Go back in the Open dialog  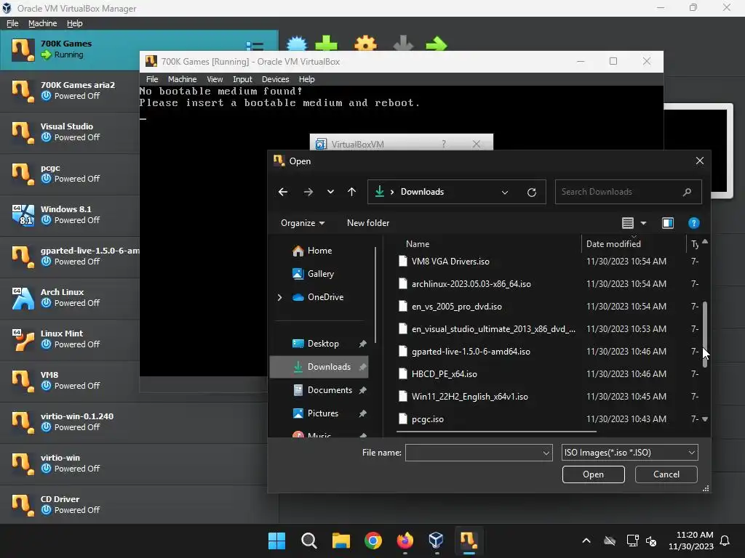point(283,192)
